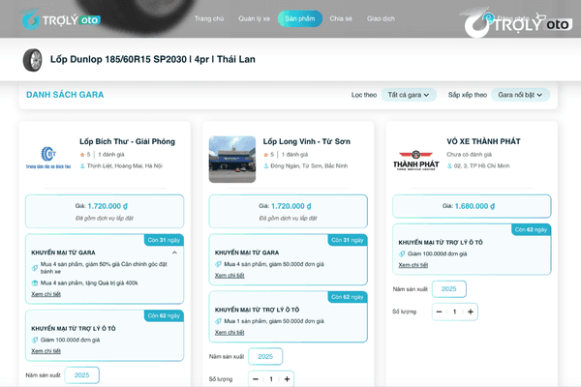The width and height of the screenshot is (581, 387).
Task: Click Xem chi tiết under Long Vinh gara promotion
Action: [229, 276]
